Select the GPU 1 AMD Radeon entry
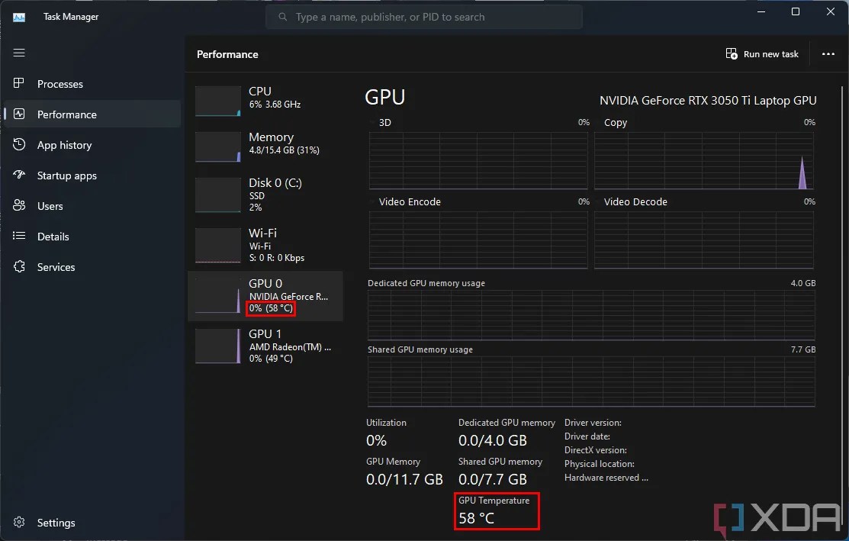 click(267, 345)
